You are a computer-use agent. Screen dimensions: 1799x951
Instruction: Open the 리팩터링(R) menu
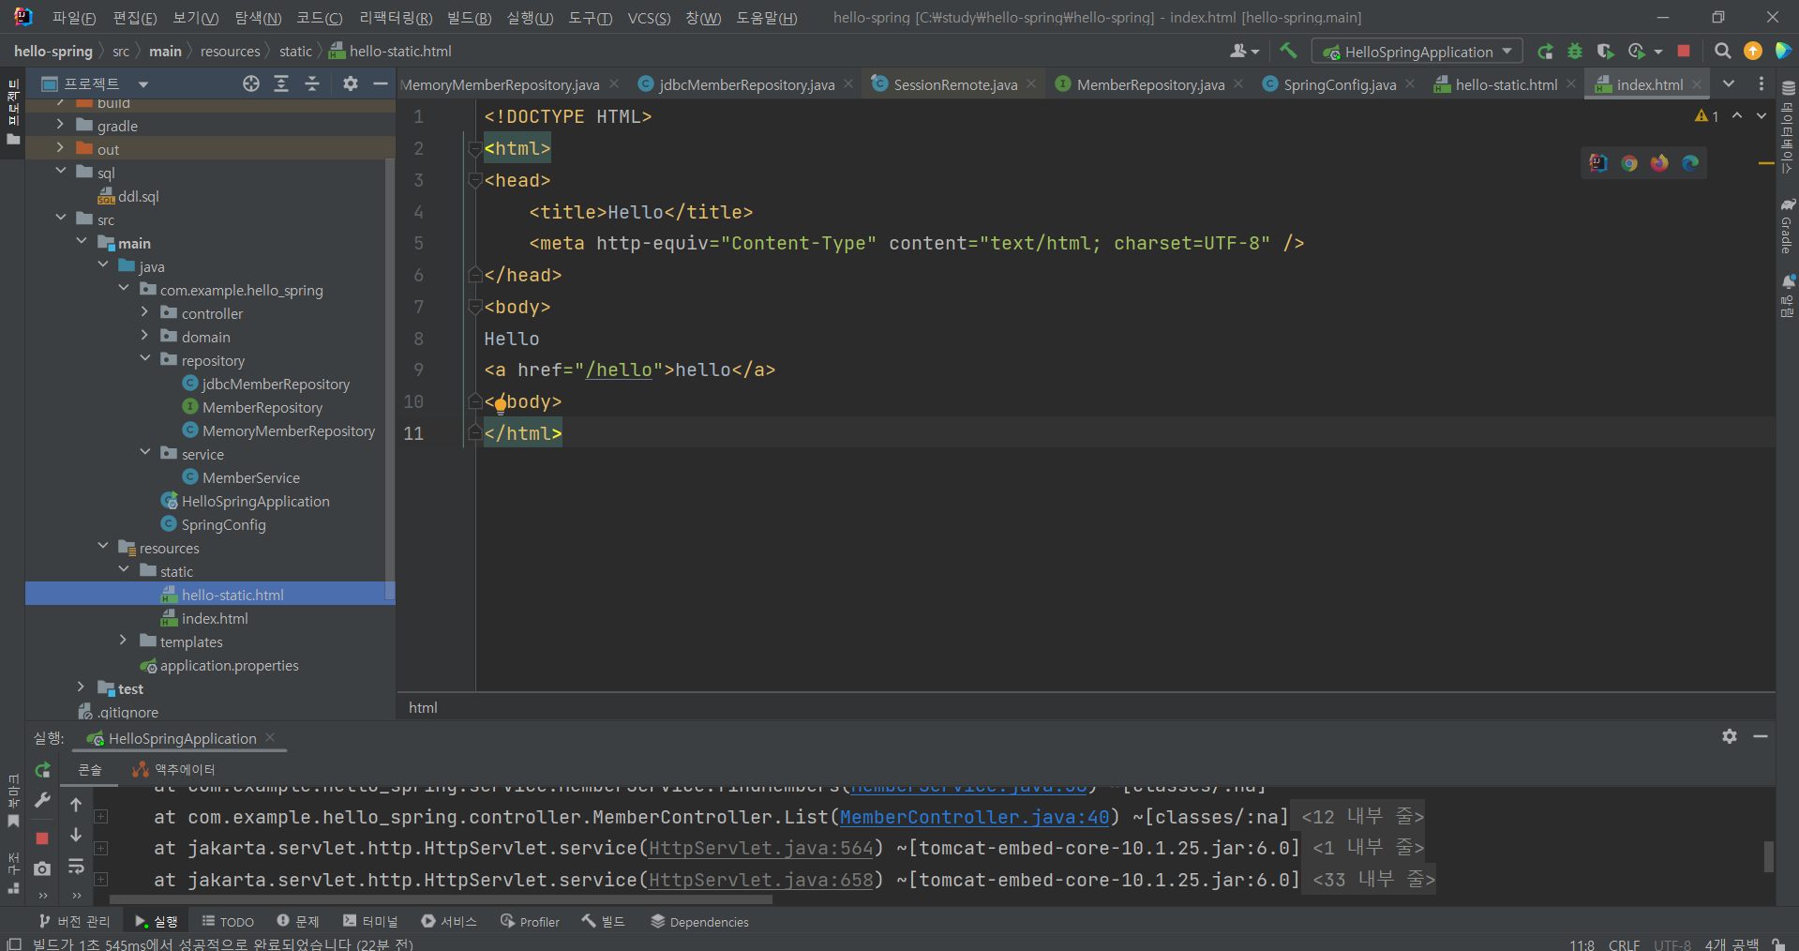coord(396,18)
